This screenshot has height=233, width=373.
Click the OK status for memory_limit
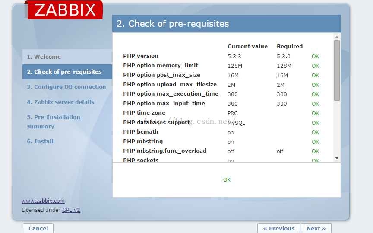coord(315,66)
